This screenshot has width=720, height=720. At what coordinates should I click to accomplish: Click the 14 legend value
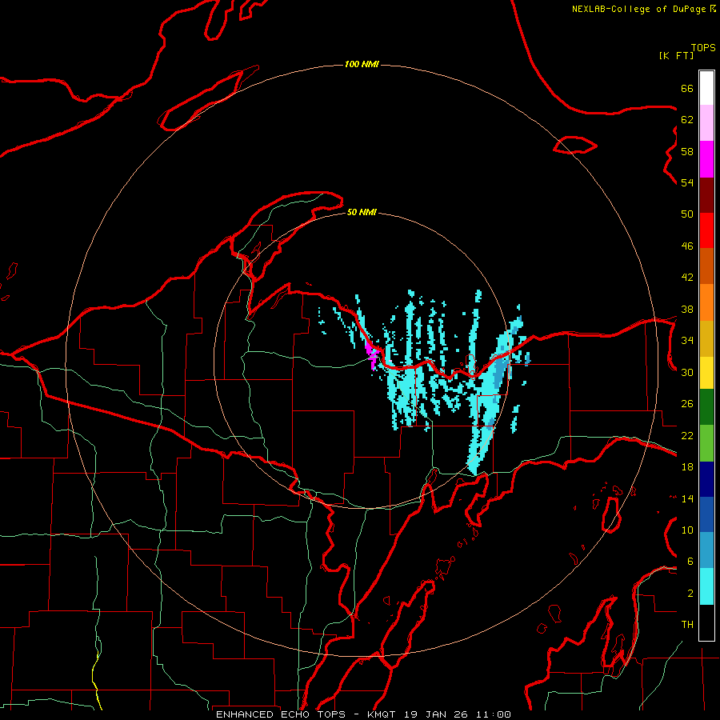[687, 498]
